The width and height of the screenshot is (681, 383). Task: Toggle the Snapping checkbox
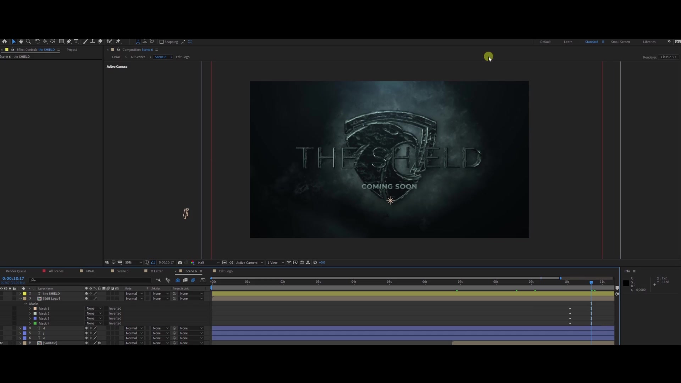[x=161, y=42]
